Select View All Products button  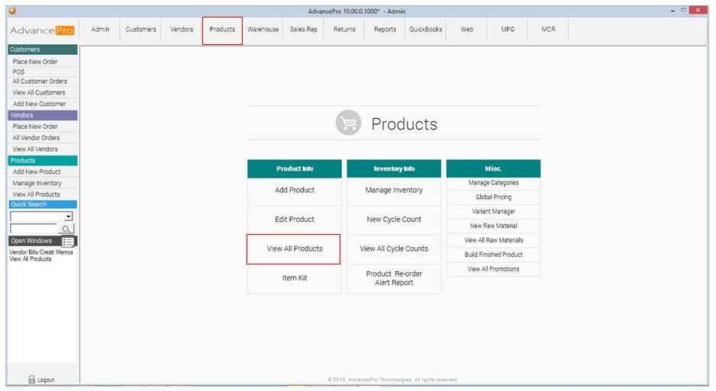point(294,248)
